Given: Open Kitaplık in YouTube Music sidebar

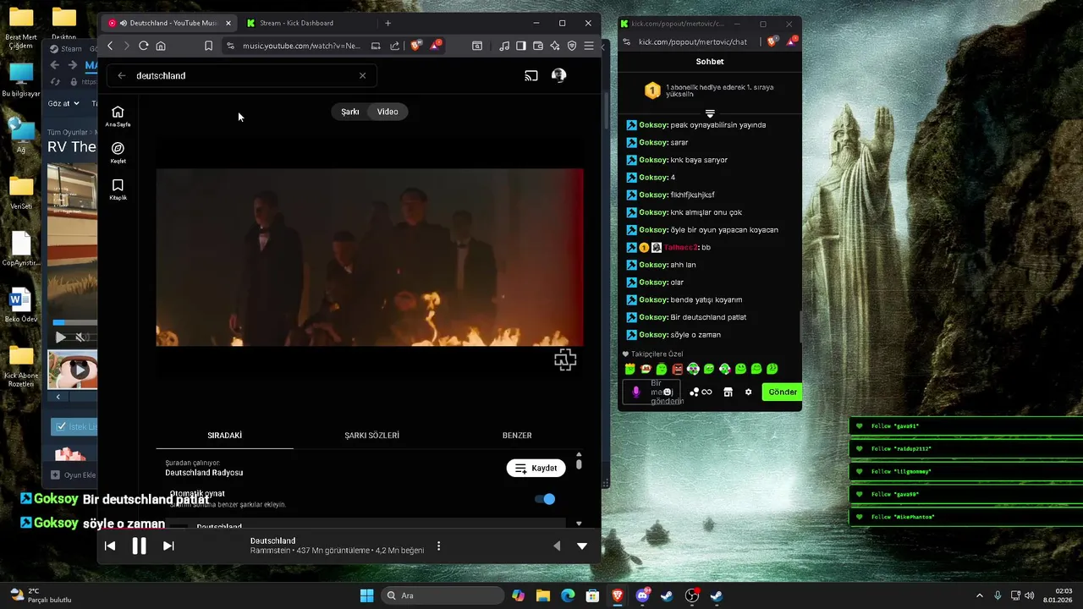Looking at the screenshot, I should (x=118, y=189).
